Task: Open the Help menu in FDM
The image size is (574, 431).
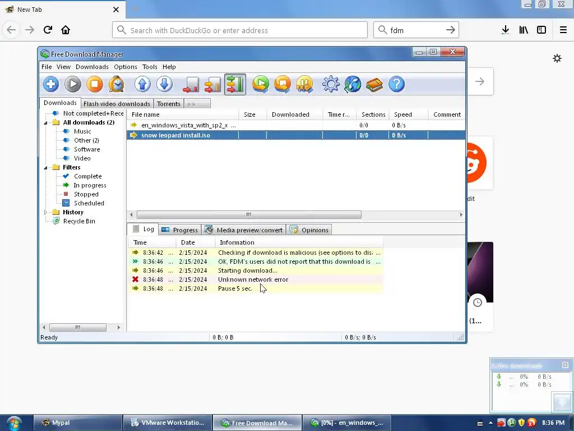Action: click(169, 67)
